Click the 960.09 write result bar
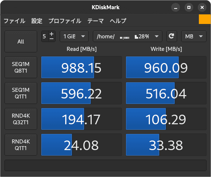 pyautogui.click(x=166, y=67)
